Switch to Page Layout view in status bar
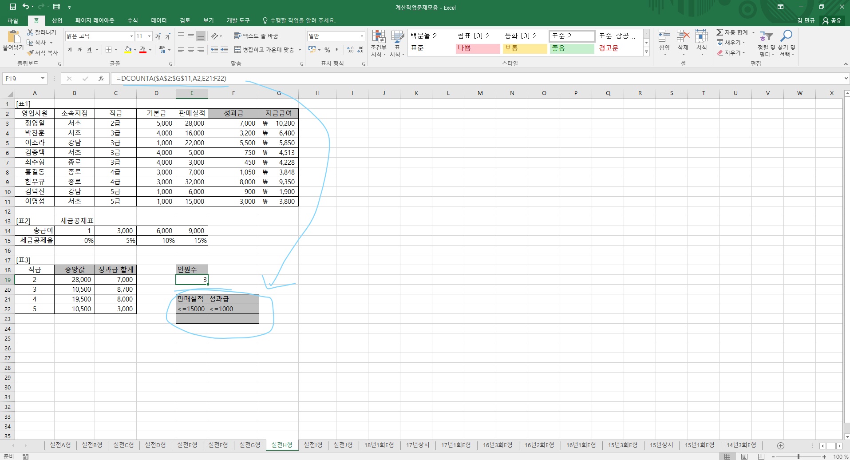 point(744,456)
